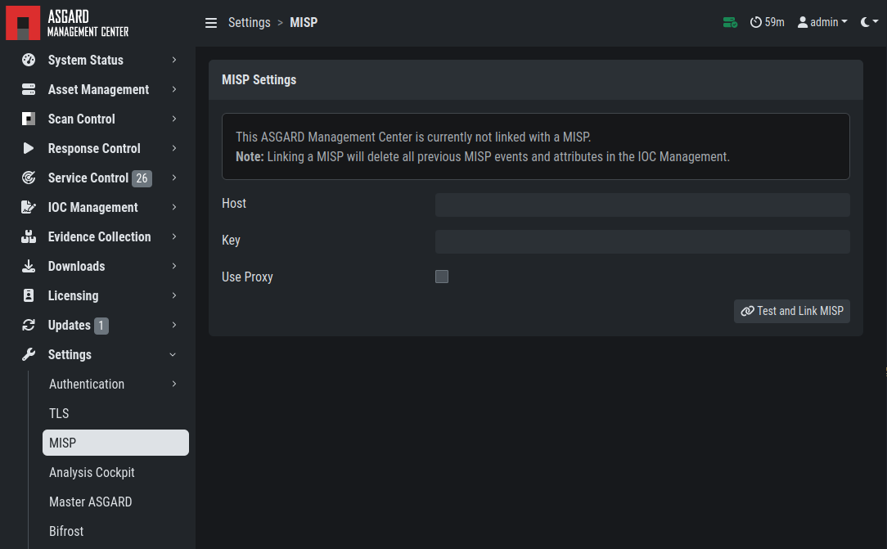887x549 pixels.
Task: Select Master ASGARD settings page
Action: click(115, 502)
